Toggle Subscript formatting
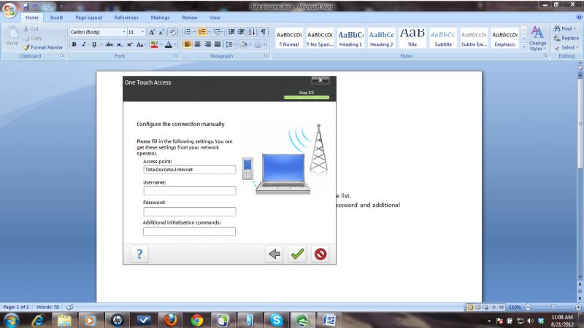 (119, 44)
